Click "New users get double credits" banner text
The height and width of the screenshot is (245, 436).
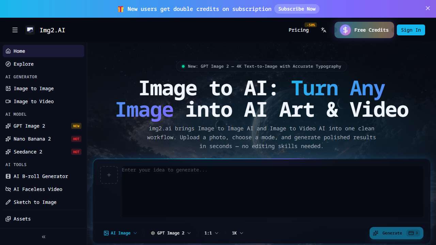coord(199,9)
